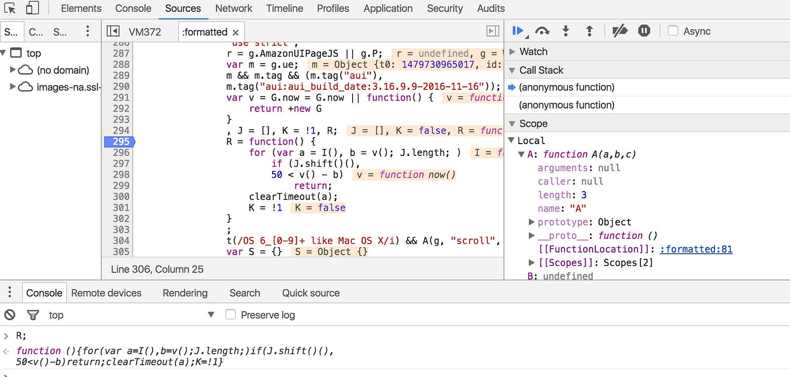This screenshot has width=790, height=377.
Task: Collapse the Local scope group
Action: click(512, 141)
